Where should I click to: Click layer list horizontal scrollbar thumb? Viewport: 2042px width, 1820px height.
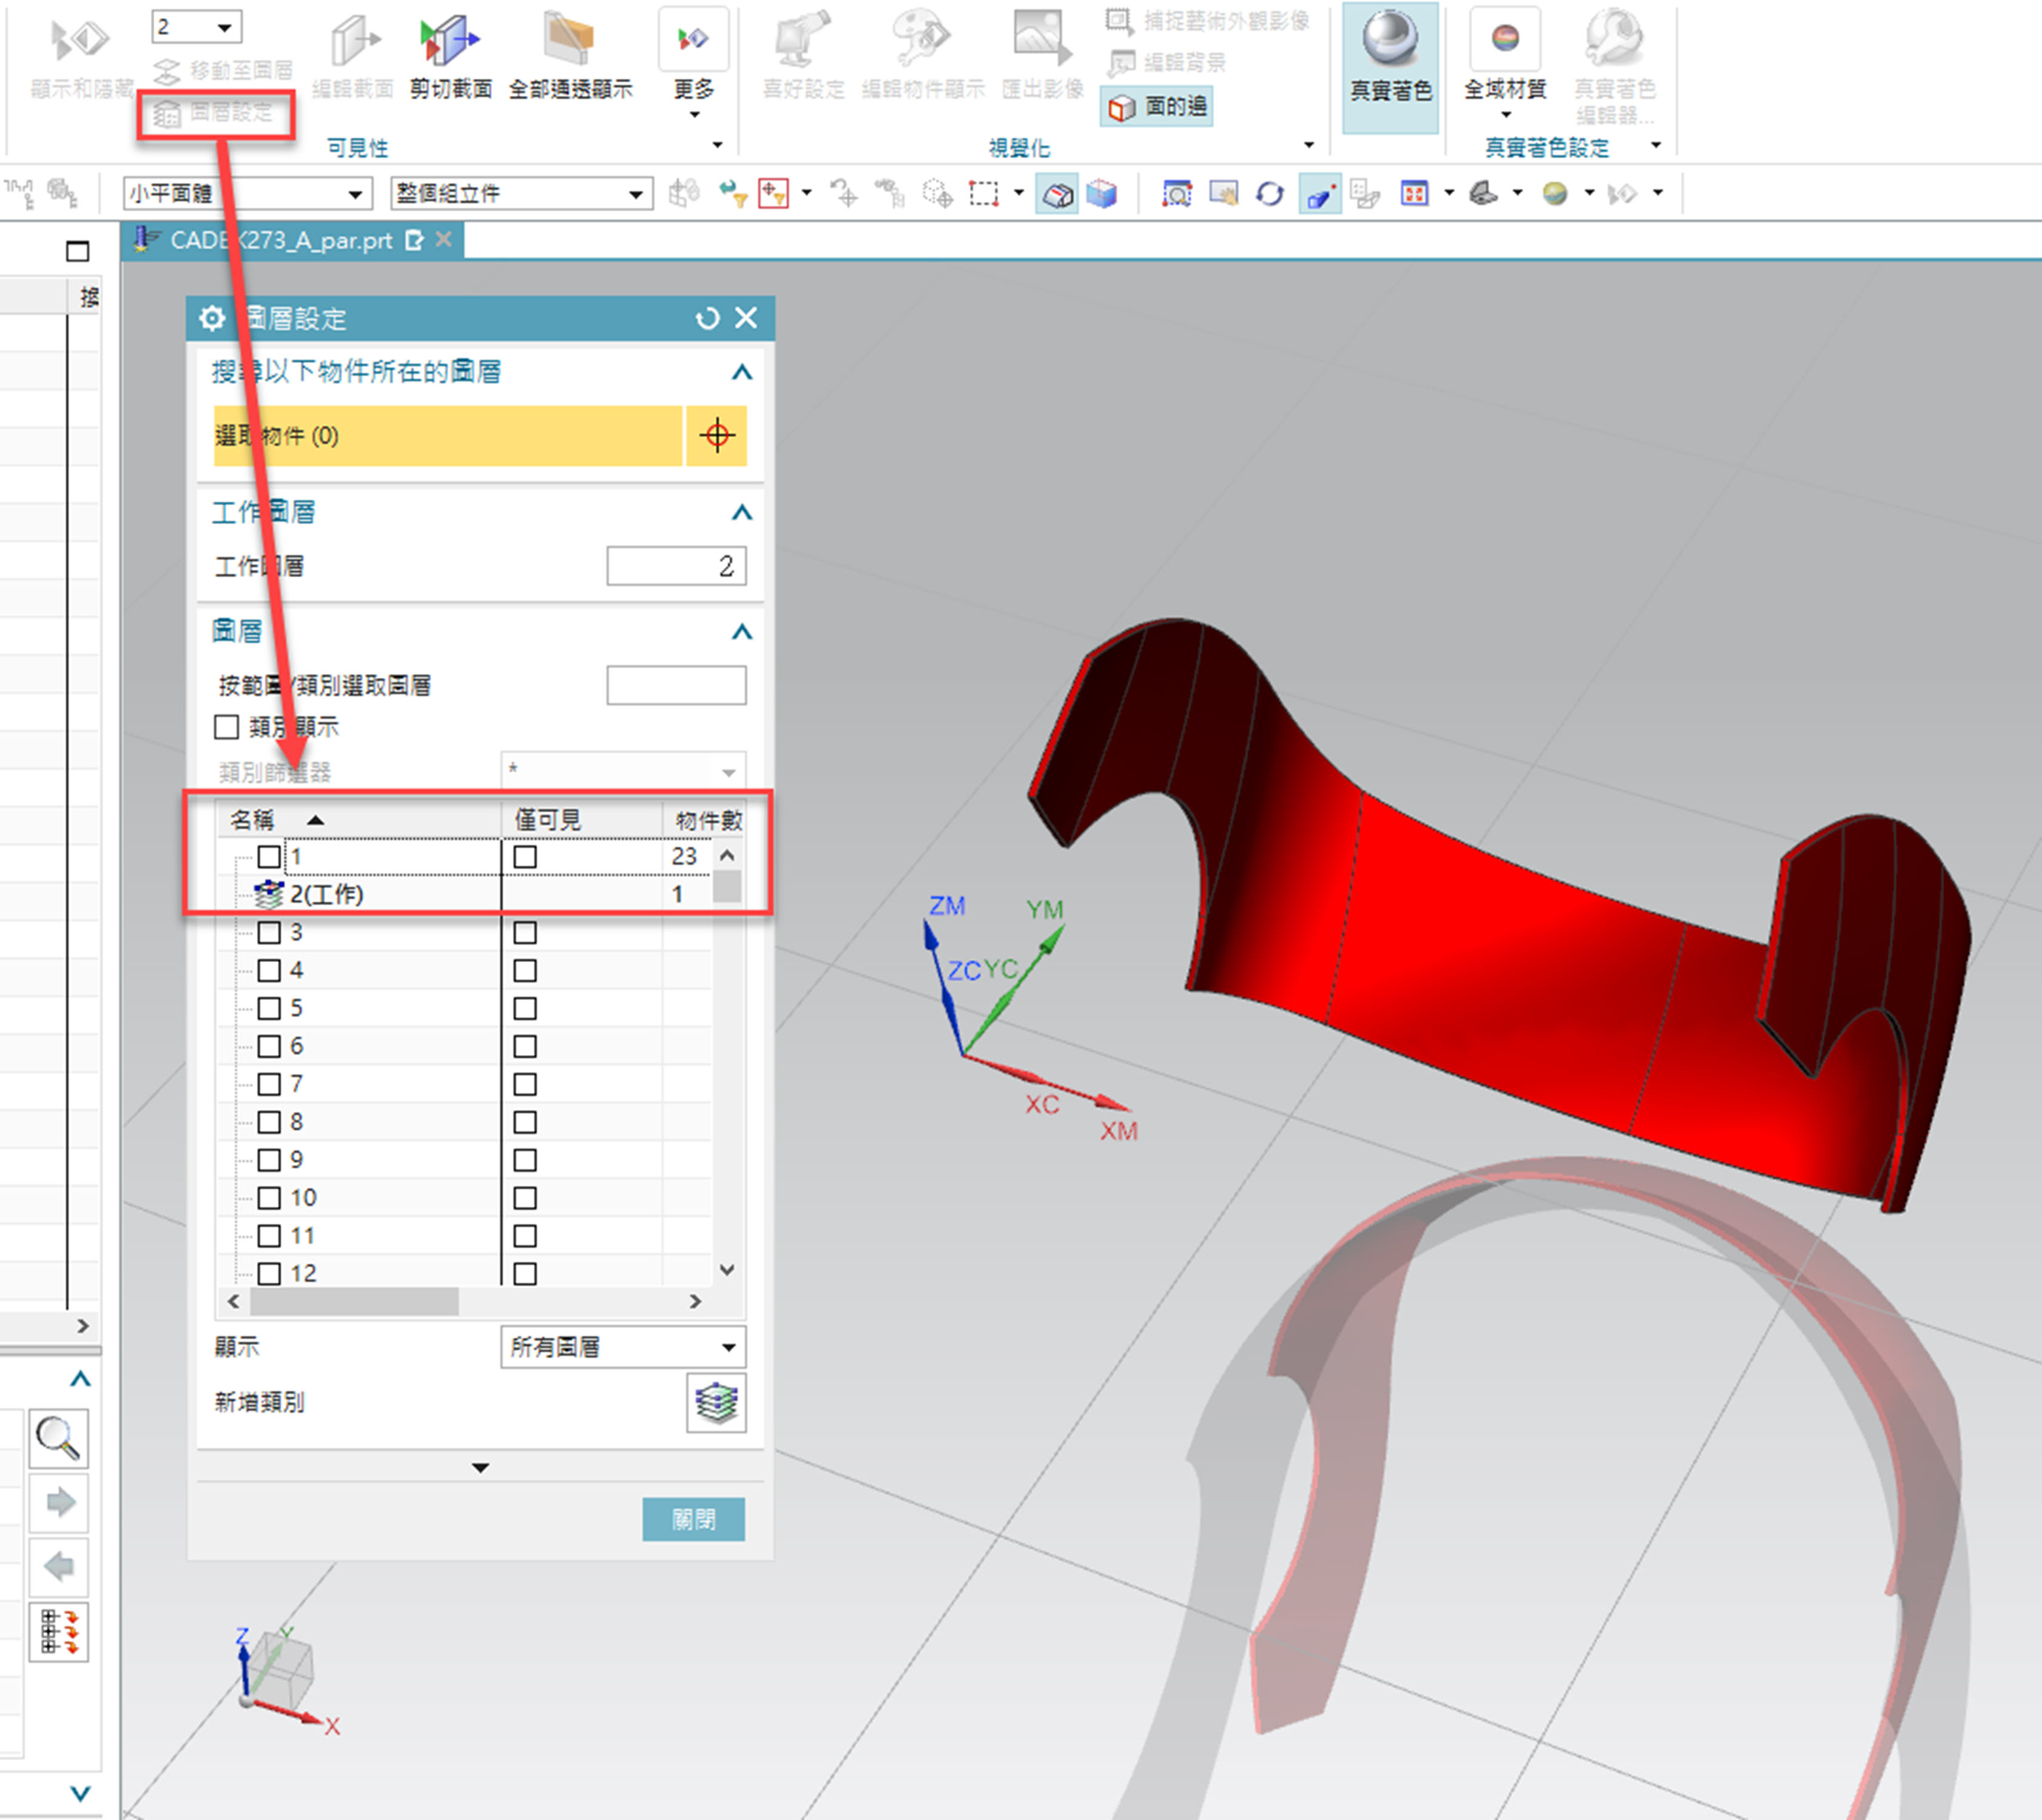click(x=354, y=1301)
